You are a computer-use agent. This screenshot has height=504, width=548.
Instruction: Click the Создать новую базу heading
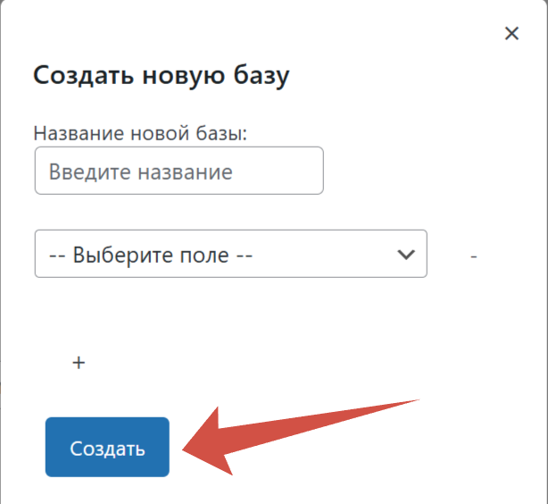click(162, 75)
